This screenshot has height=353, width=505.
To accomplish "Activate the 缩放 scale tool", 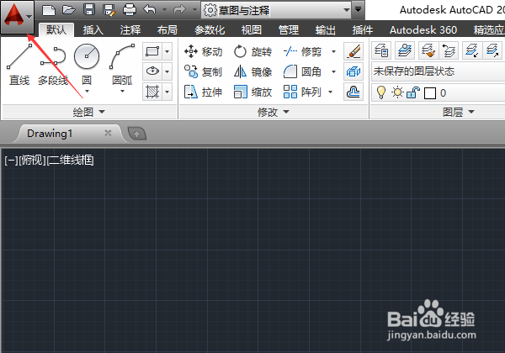I will (252, 92).
